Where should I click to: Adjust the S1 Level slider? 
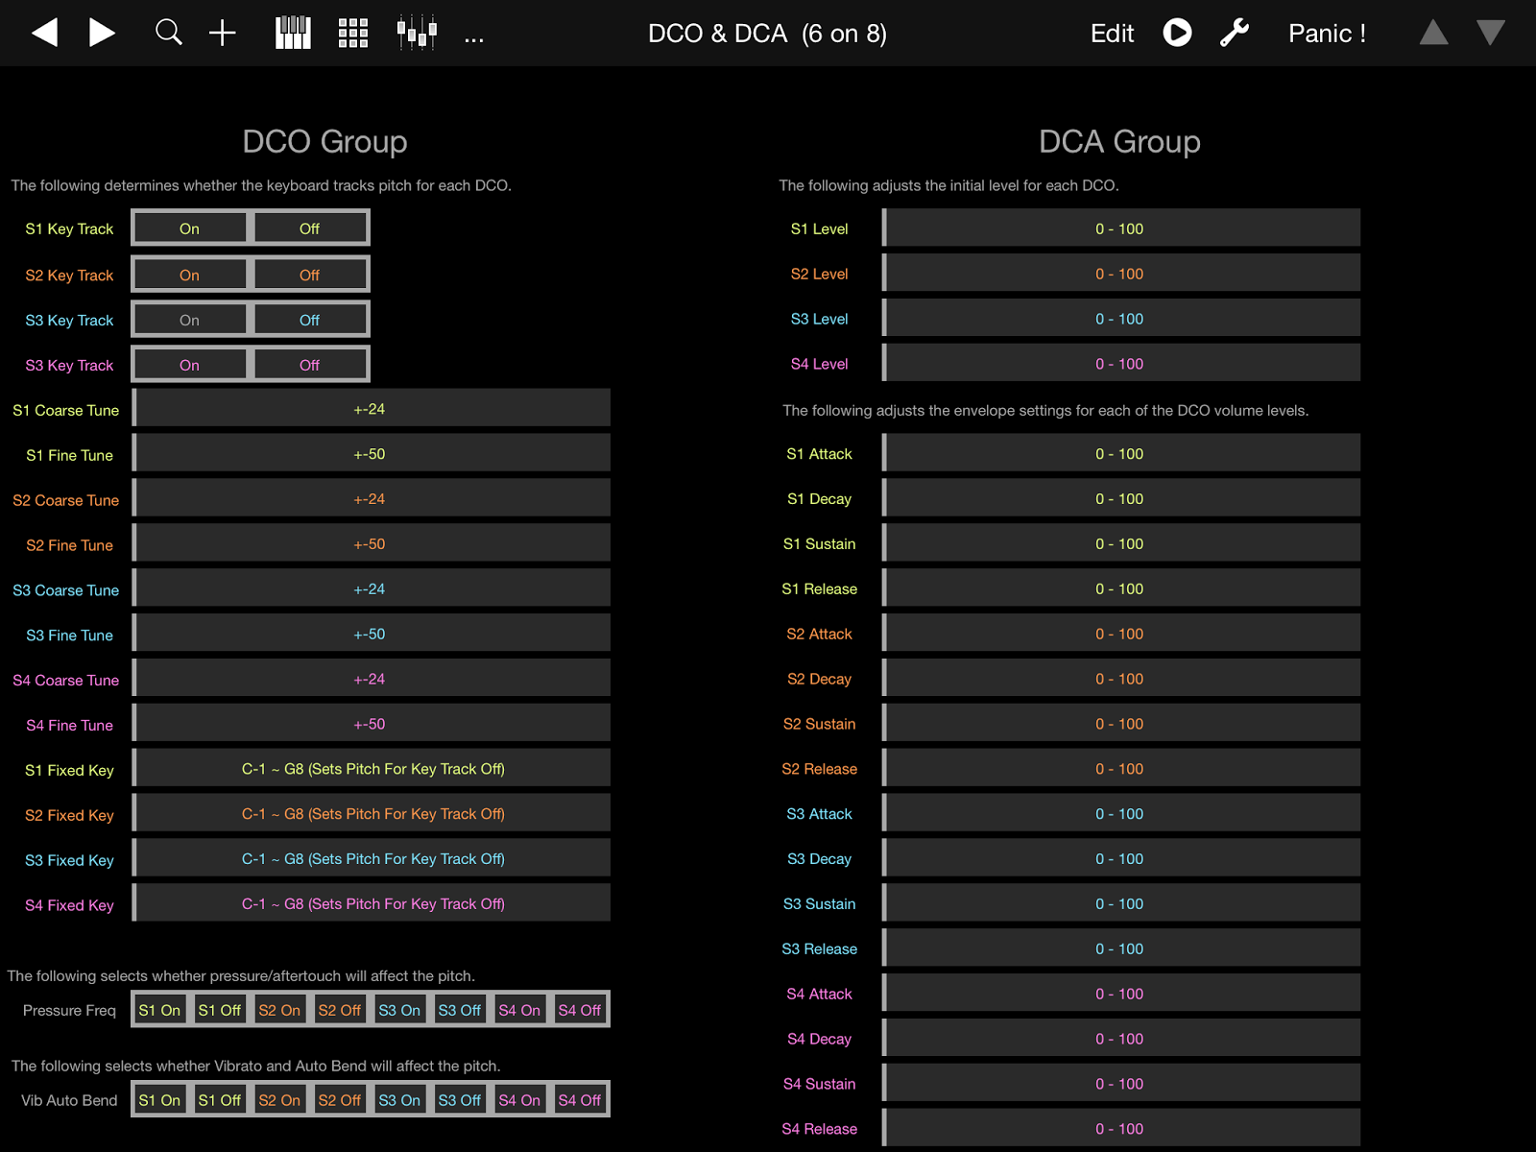1120,228
